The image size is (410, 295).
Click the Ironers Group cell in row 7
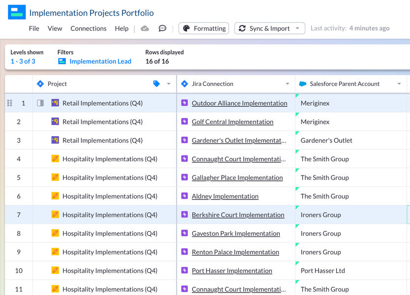click(x=351, y=215)
